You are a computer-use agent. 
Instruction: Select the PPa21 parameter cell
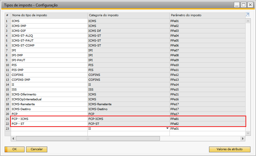click(x=208, y=94)
